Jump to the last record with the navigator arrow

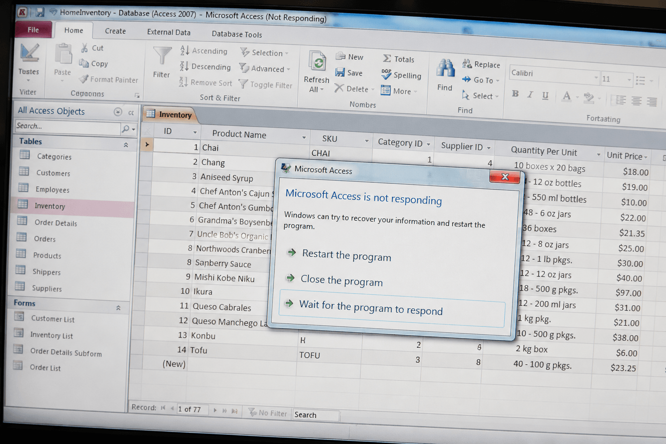click(x=225, y=410)
